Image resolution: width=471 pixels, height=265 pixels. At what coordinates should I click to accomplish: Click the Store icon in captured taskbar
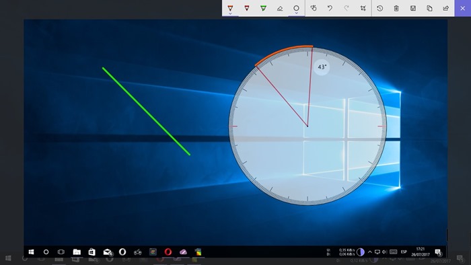(92, 252)
